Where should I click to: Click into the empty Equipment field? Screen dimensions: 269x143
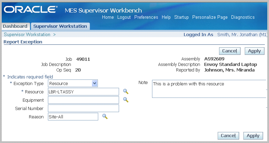tap(83, 100)
